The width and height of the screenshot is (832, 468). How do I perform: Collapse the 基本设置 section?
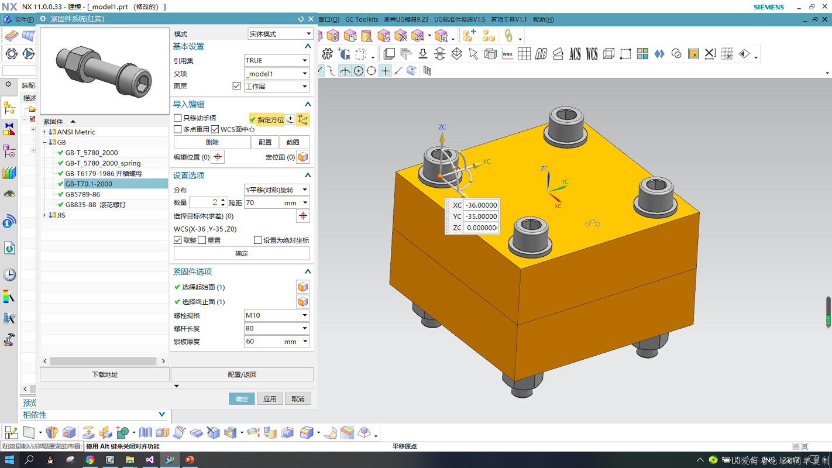point(308,46)
